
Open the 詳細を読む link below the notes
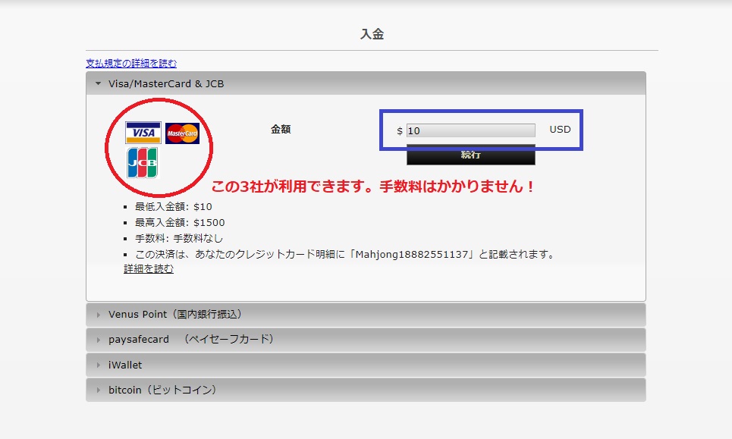pos(149,268)
